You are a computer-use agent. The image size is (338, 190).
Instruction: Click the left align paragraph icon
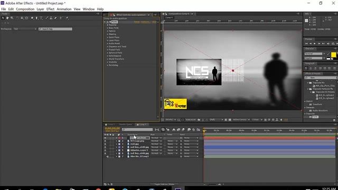pos(306,68)
